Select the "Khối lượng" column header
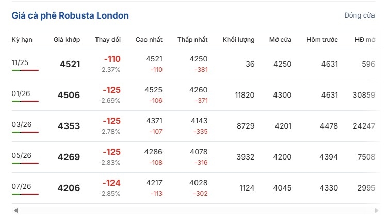 click(x=239, y=40)
